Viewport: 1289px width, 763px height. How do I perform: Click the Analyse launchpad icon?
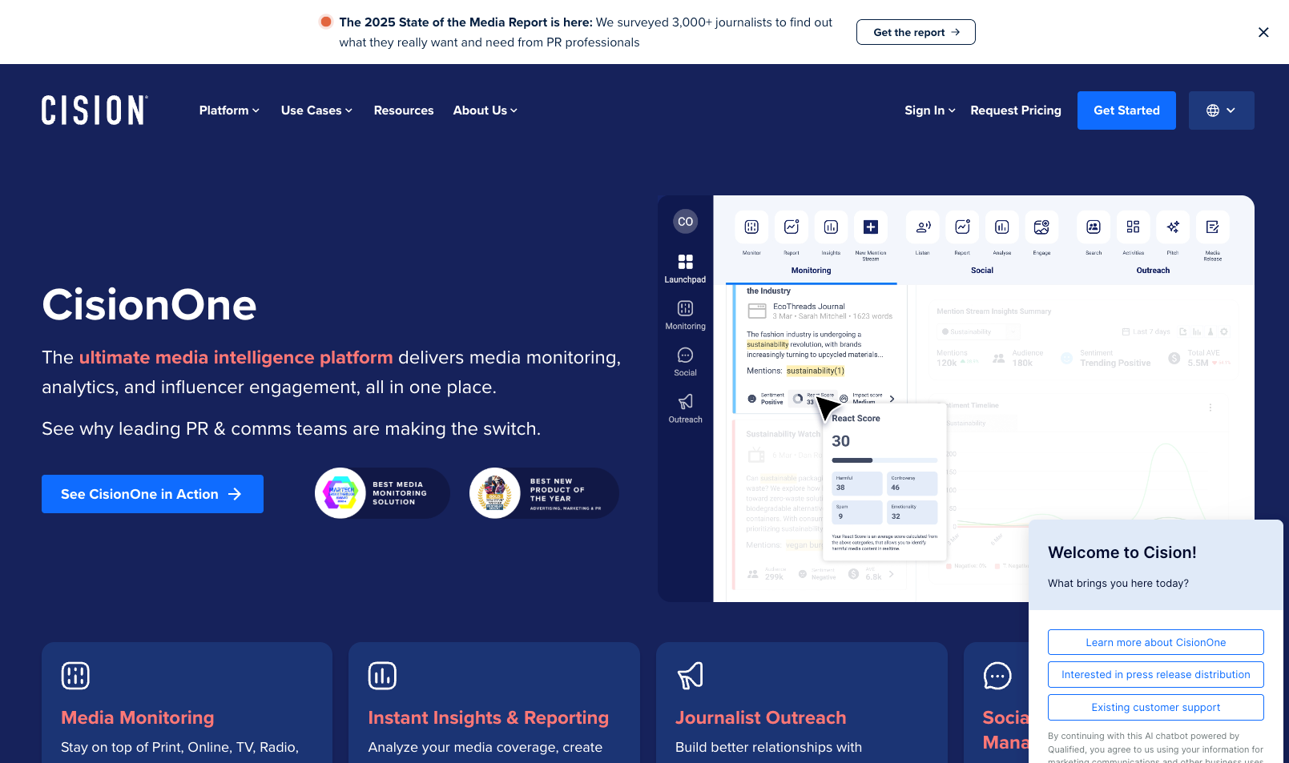click(1002, 227)
